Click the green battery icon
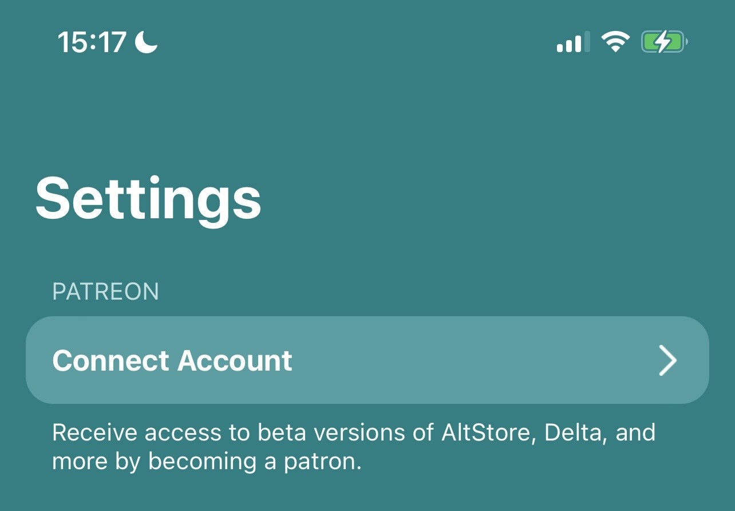The width and height of the screenshot is (735, 511). point(664,42)
